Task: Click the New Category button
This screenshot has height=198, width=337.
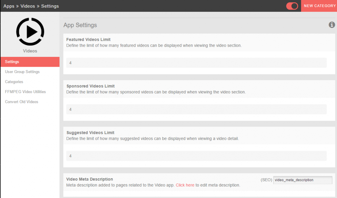Action: tap(319, 6)
